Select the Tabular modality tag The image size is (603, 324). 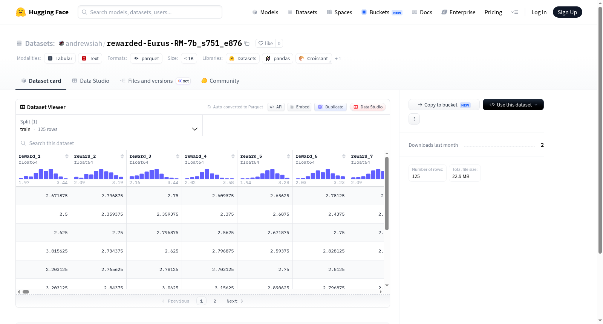pyautogui.click(x=60, y=58)
